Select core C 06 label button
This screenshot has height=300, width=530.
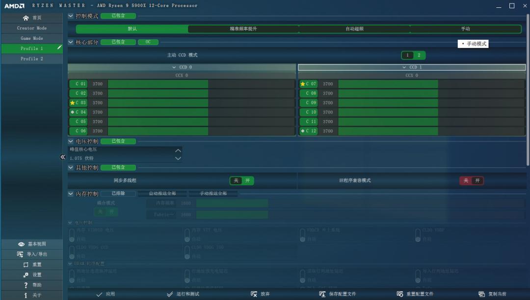[79, 131]
